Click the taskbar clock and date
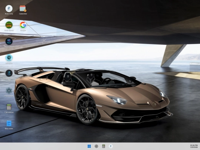 [194, 146]
